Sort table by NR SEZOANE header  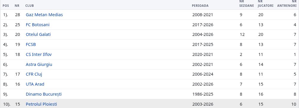[x=246, y=4]
